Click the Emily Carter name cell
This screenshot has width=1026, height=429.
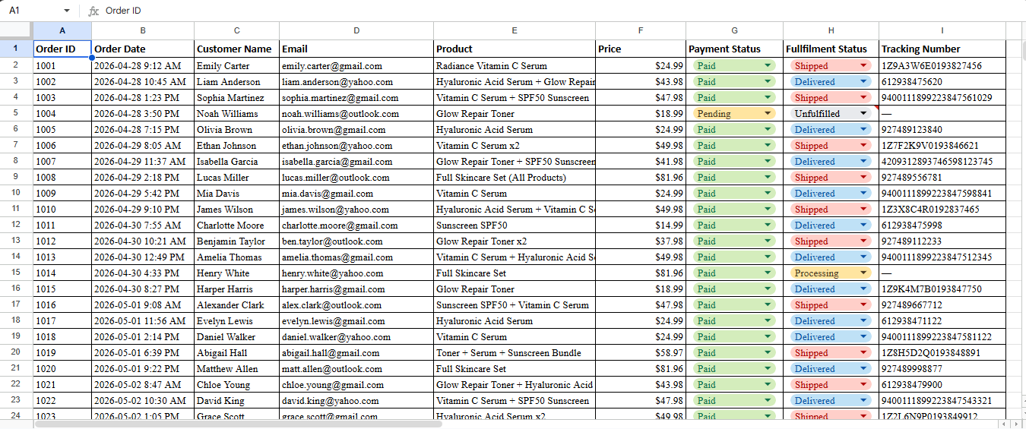[x=236, y=66]
